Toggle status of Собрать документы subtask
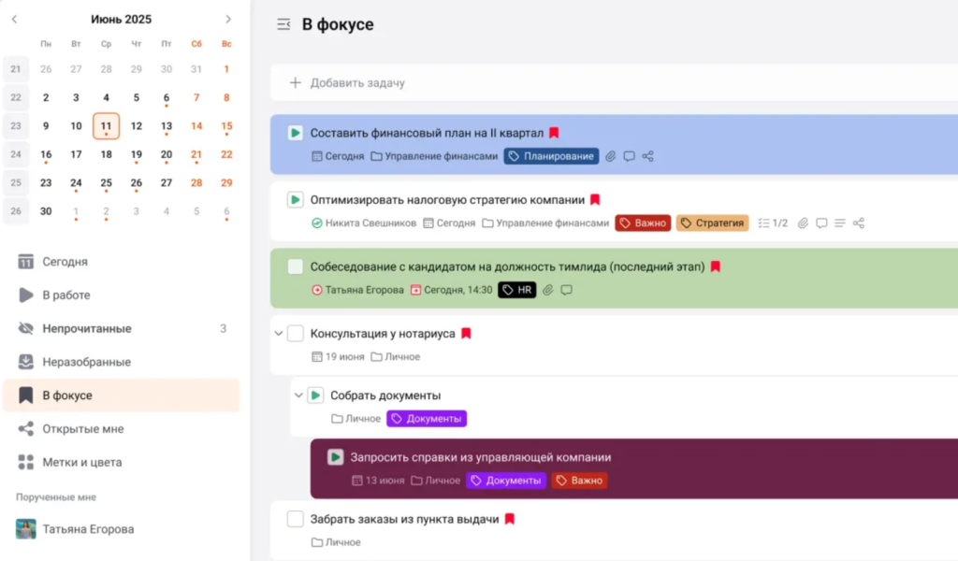 click(315, 396)
